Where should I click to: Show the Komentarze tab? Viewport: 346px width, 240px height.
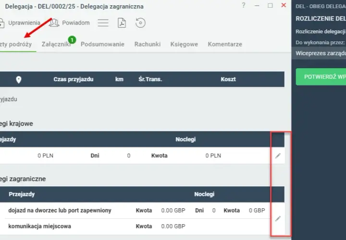click(225, 44)
